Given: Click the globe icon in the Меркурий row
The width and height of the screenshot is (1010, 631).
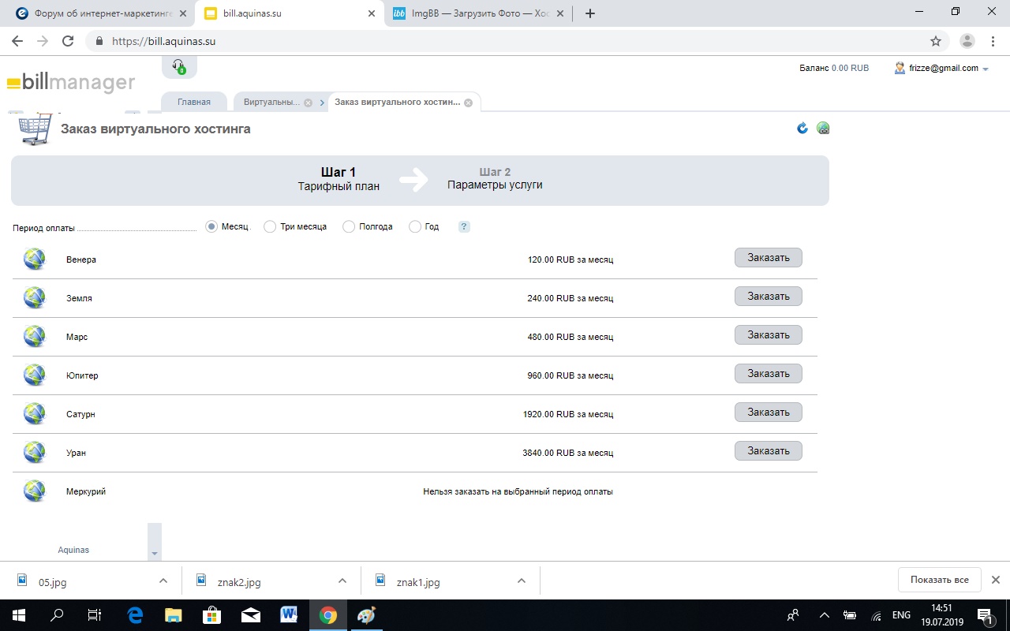Looking at the screenshot, I should (35, 491).
